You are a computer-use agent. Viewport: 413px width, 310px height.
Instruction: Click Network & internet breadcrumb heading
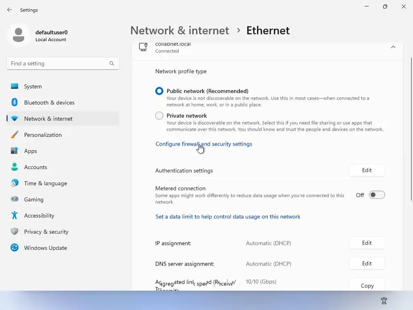(x=179, y=31)
